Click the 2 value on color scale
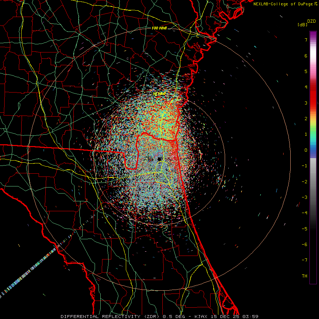 pos(306,119)
